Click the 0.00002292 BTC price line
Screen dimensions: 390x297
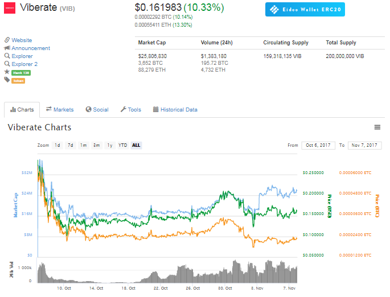(x=163, y=17)
